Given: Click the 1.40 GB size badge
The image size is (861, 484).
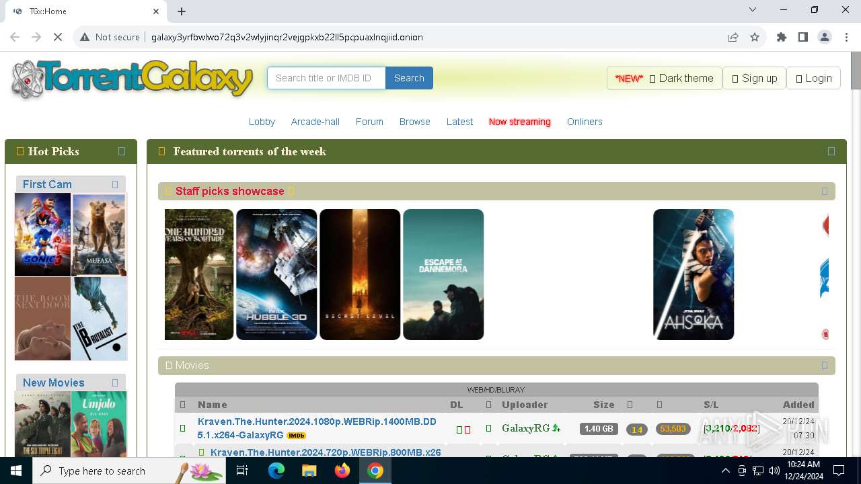Looking at the screenshot, I should [599, 429].
